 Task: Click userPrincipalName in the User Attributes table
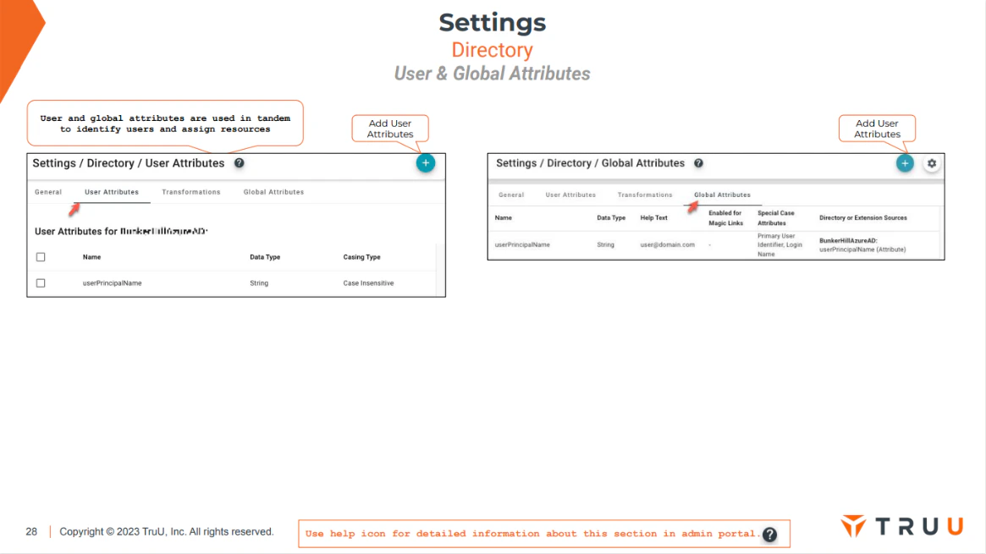(112, 283)
